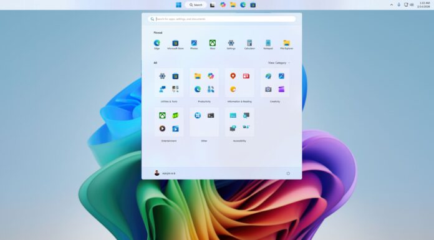Open Copilot in the Productivity folder

click(211, 76)
